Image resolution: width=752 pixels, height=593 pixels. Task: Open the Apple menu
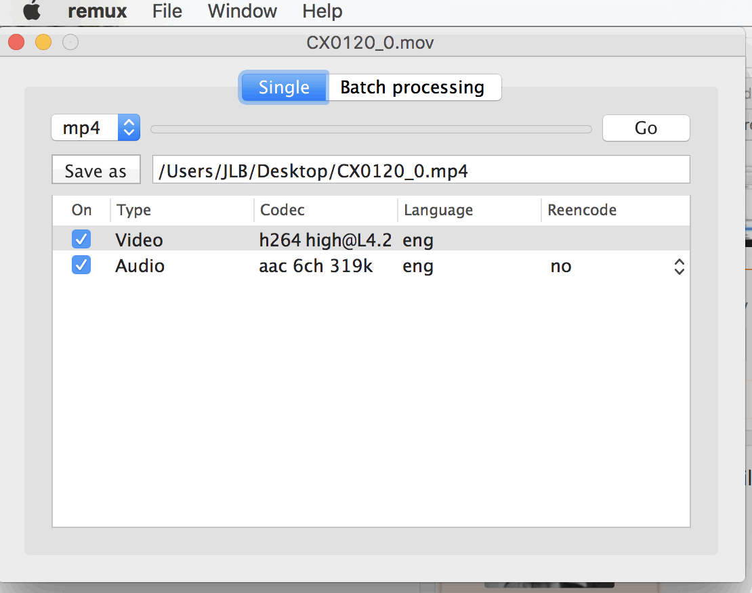coord(32,11)
